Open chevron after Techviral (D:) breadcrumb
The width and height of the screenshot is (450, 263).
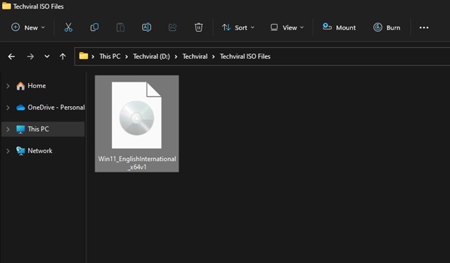176,56
